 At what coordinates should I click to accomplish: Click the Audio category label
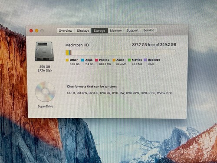coord(120,60)
